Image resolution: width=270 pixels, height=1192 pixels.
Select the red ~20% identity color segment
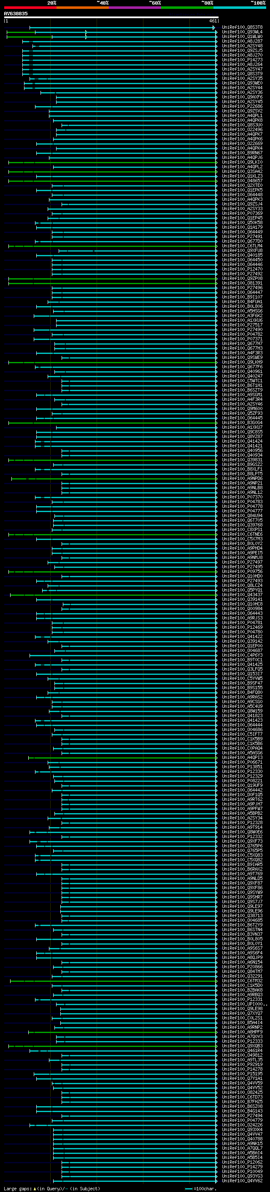point(30,8)
